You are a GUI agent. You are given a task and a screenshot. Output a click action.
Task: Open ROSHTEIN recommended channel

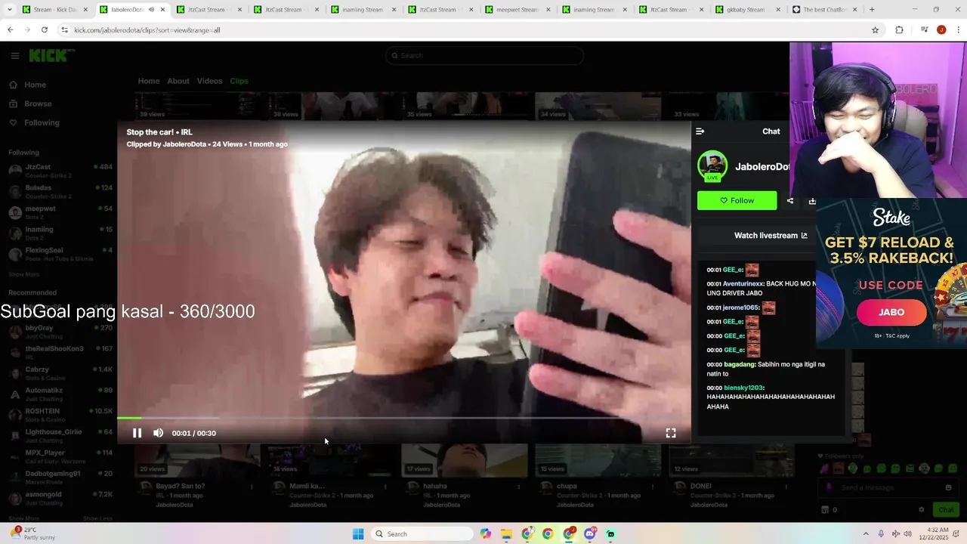[x=60, y=415]
